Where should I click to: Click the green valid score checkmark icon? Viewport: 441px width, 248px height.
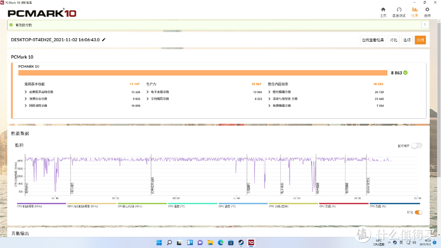coord(11,25)
